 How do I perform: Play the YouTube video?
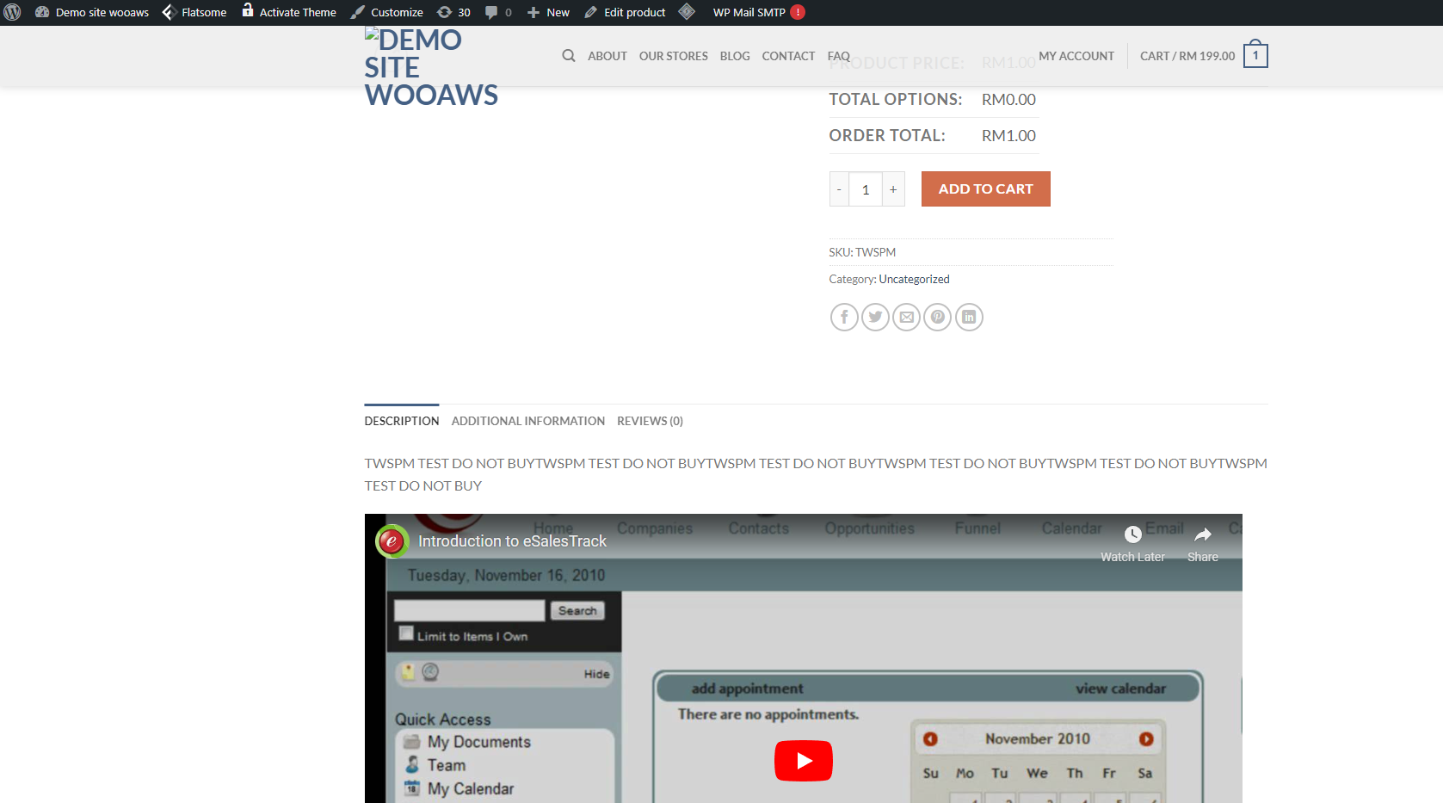tap(804, 761)
